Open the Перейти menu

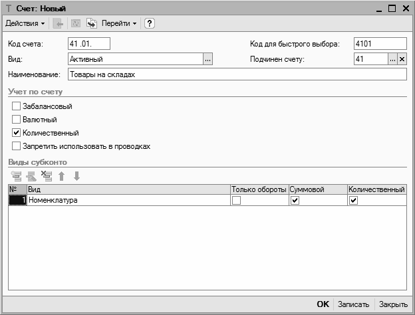pyautogui.click(x=119, y=23)
